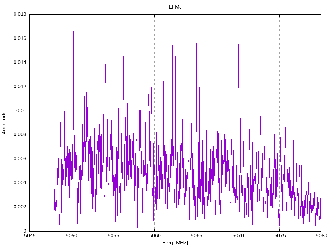Click the 5065 x-axis tick label
The width and height of the screenshot is (330, 247).
pyautogui.click(x=196, y=236)
